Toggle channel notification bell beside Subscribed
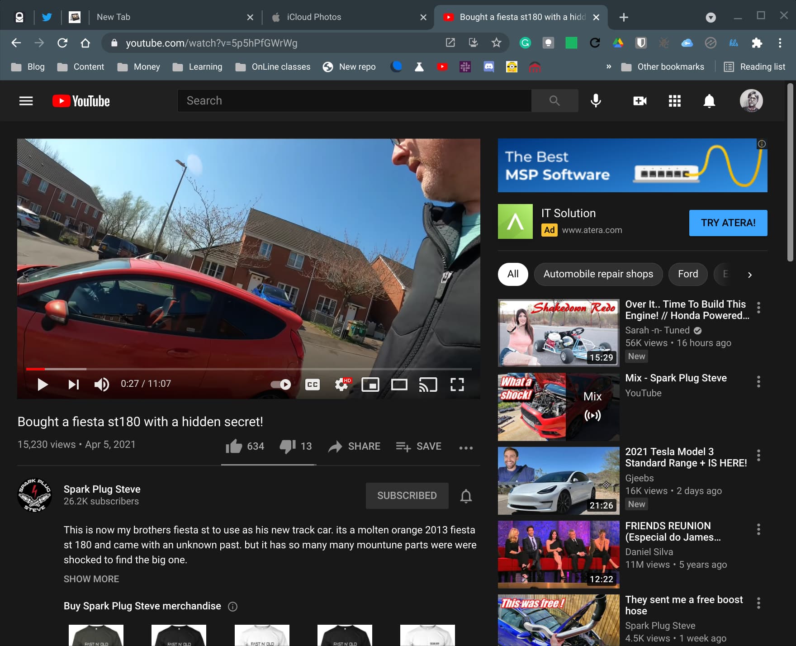 point(466,496)
